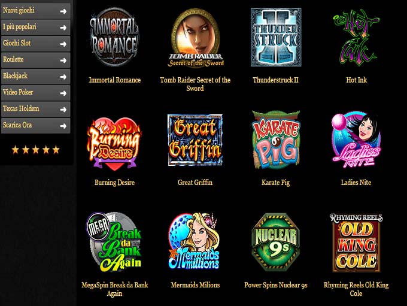The image size is (407, 306).
Task: Click the arrow on Texas Holdem
Action: tap(63, 110)
